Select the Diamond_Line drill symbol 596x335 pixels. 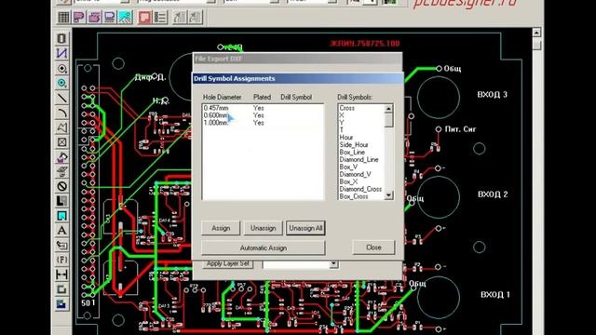click(x=359, y=159)
